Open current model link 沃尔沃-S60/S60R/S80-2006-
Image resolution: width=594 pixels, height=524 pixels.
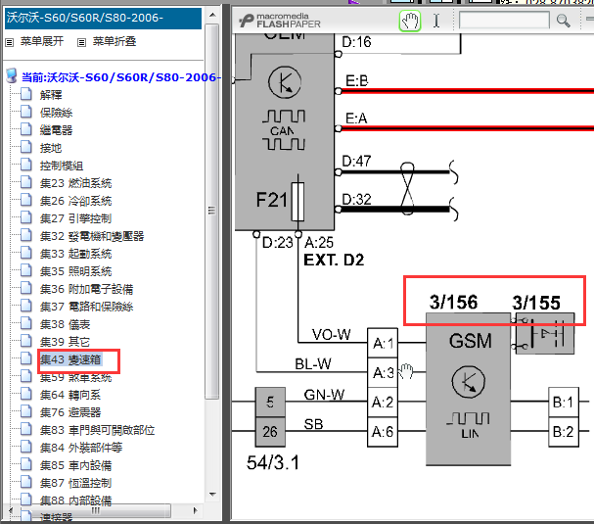pyautogui.click(x=120, y=77)
